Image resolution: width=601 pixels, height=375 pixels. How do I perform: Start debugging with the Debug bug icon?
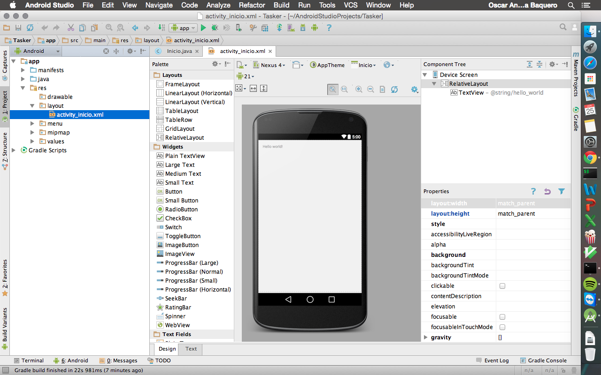[x=215, y=28]
